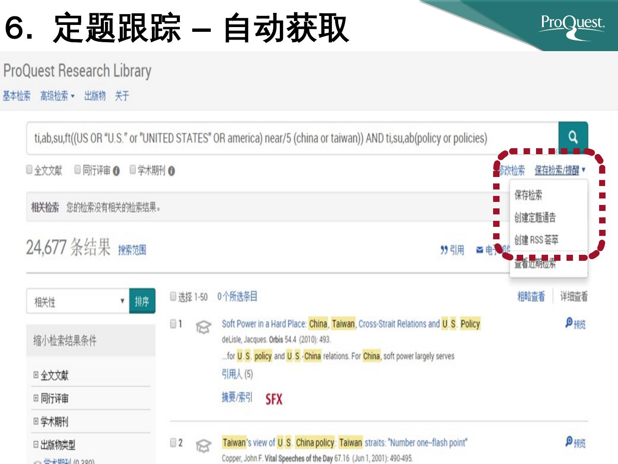Image resolution: width=618 pixels, height=464 pixels.
Task: Expand the 学术期刊 filter in sidebar
Action: coord(36,421)
